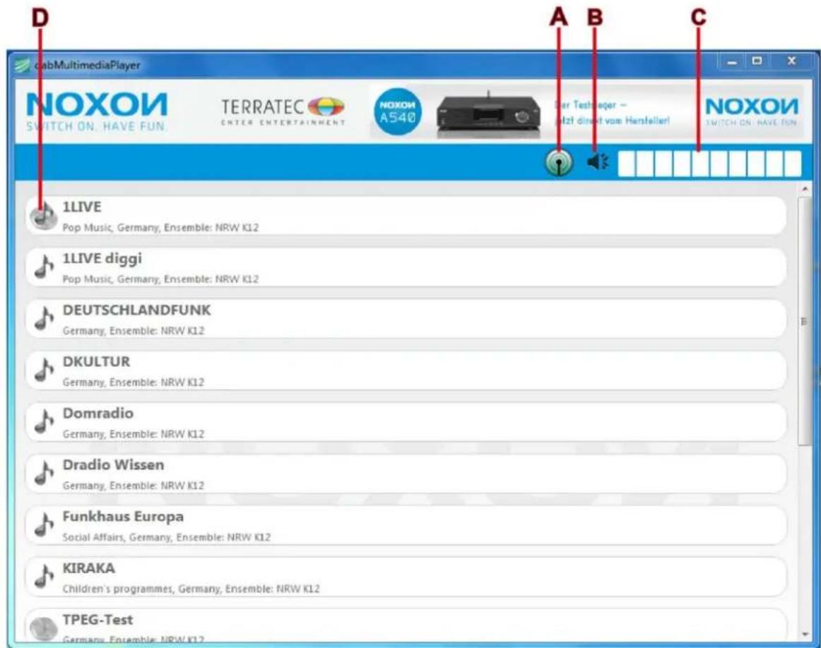
Task: Click 'Children's programmes, Germany' description text
Action: 143,589
